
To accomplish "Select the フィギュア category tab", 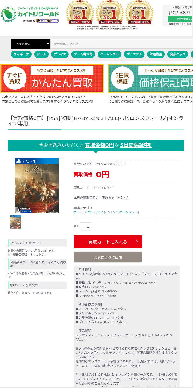I will pos(21,54).
